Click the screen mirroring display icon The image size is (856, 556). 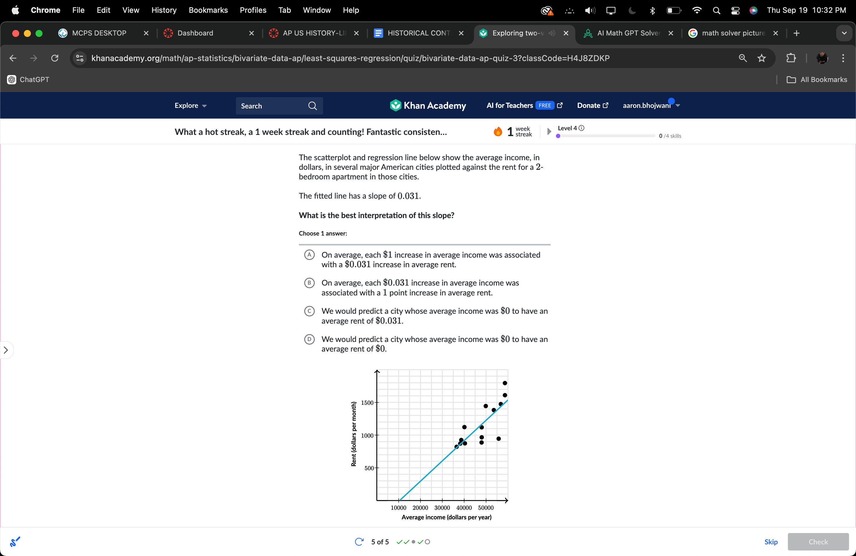pyautogui.click(x=611, y=10)
